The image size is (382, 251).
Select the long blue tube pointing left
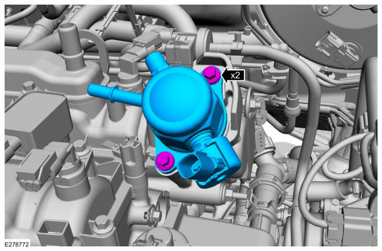point(115,94)
